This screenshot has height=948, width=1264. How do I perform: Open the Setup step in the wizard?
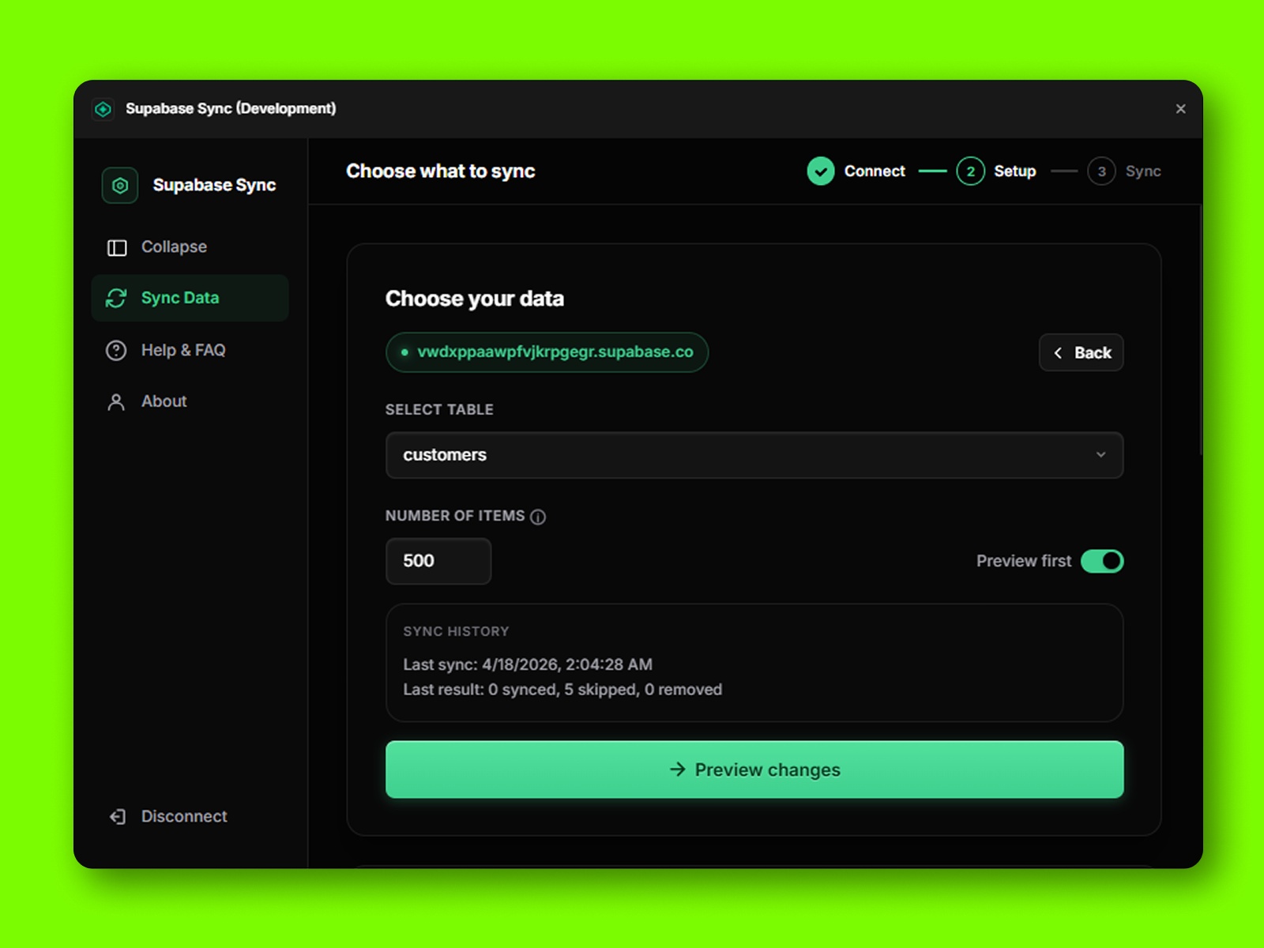pos(970,171)
